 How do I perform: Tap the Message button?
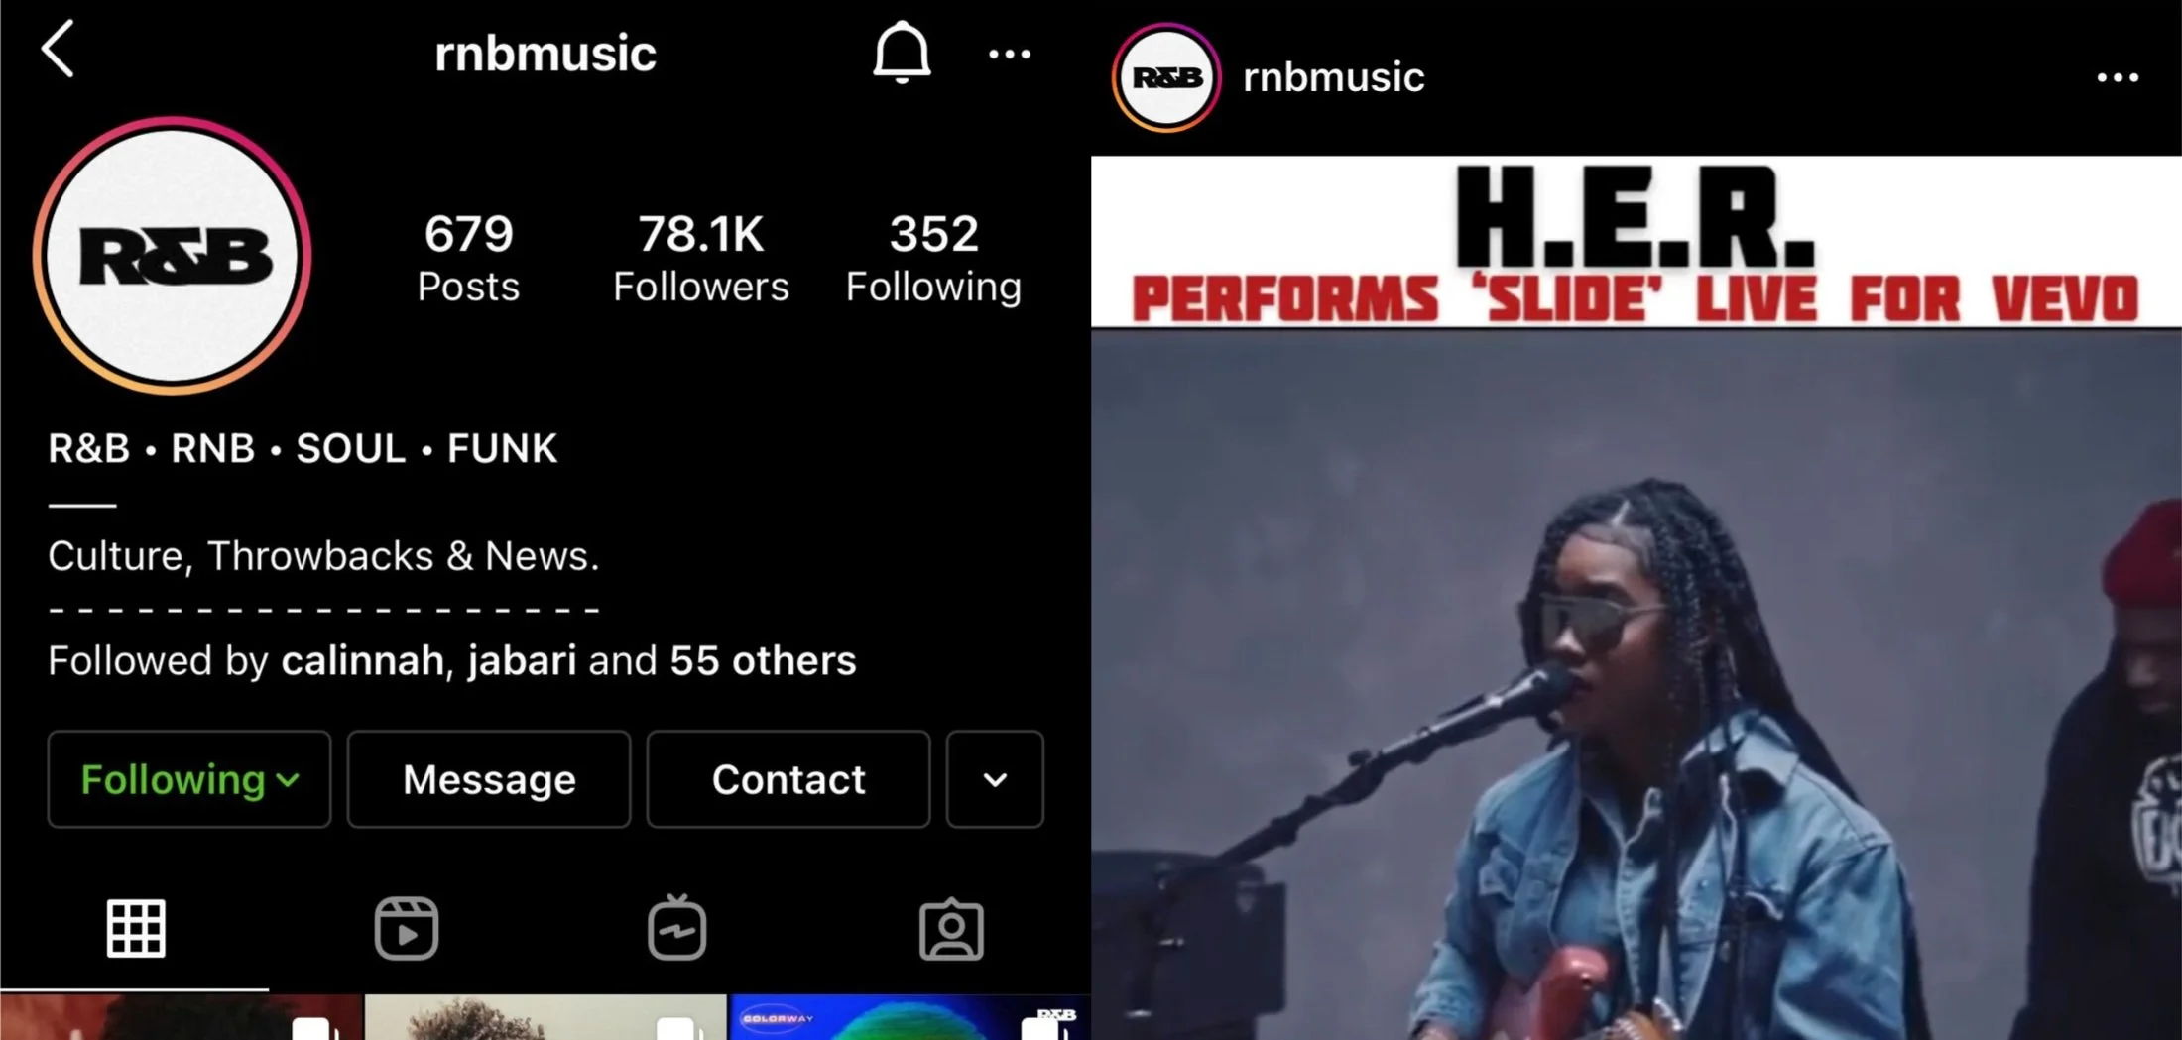coord(489,779)
